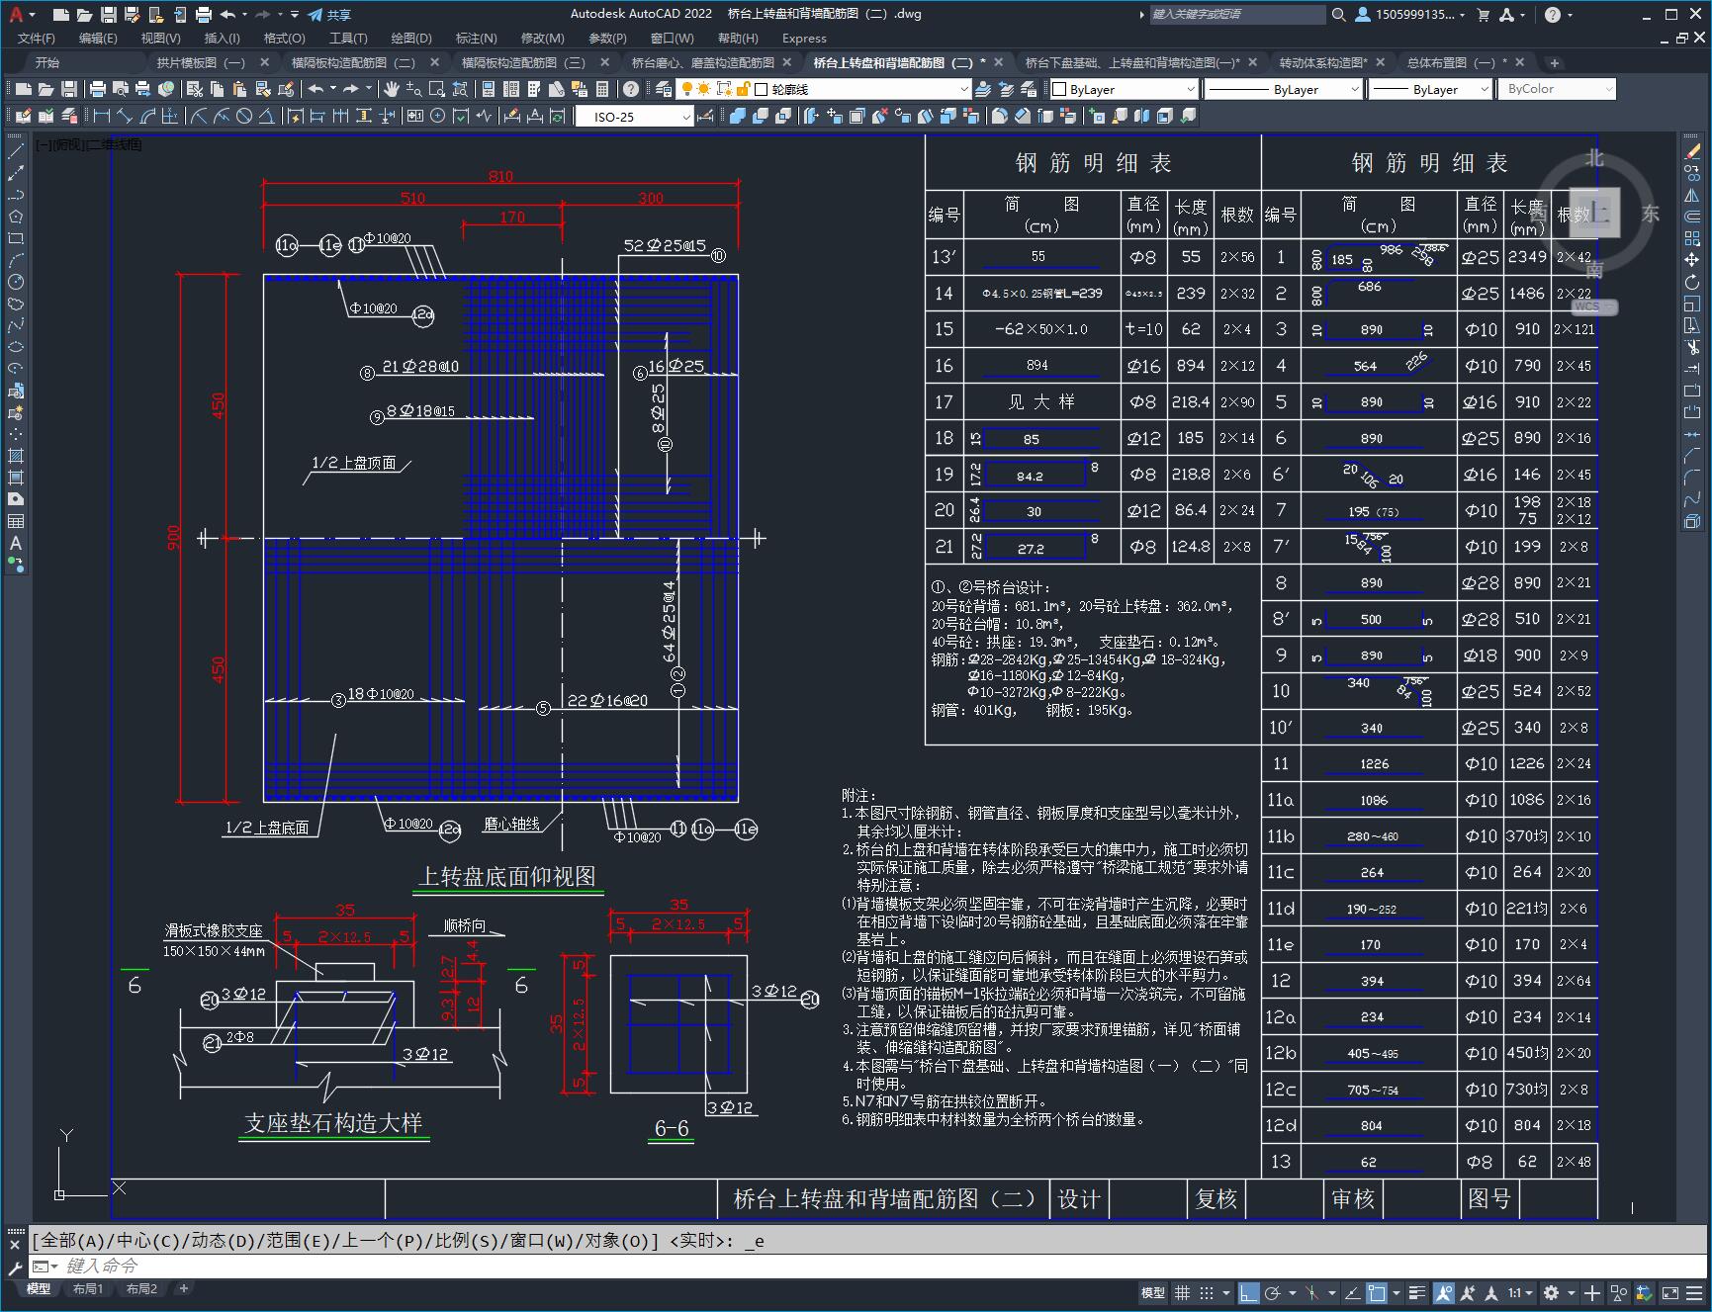Open the Autodesk App Store cart icon
Image resolution: width=1712 pixels, height=1312 pixels.
(1484, 15)
